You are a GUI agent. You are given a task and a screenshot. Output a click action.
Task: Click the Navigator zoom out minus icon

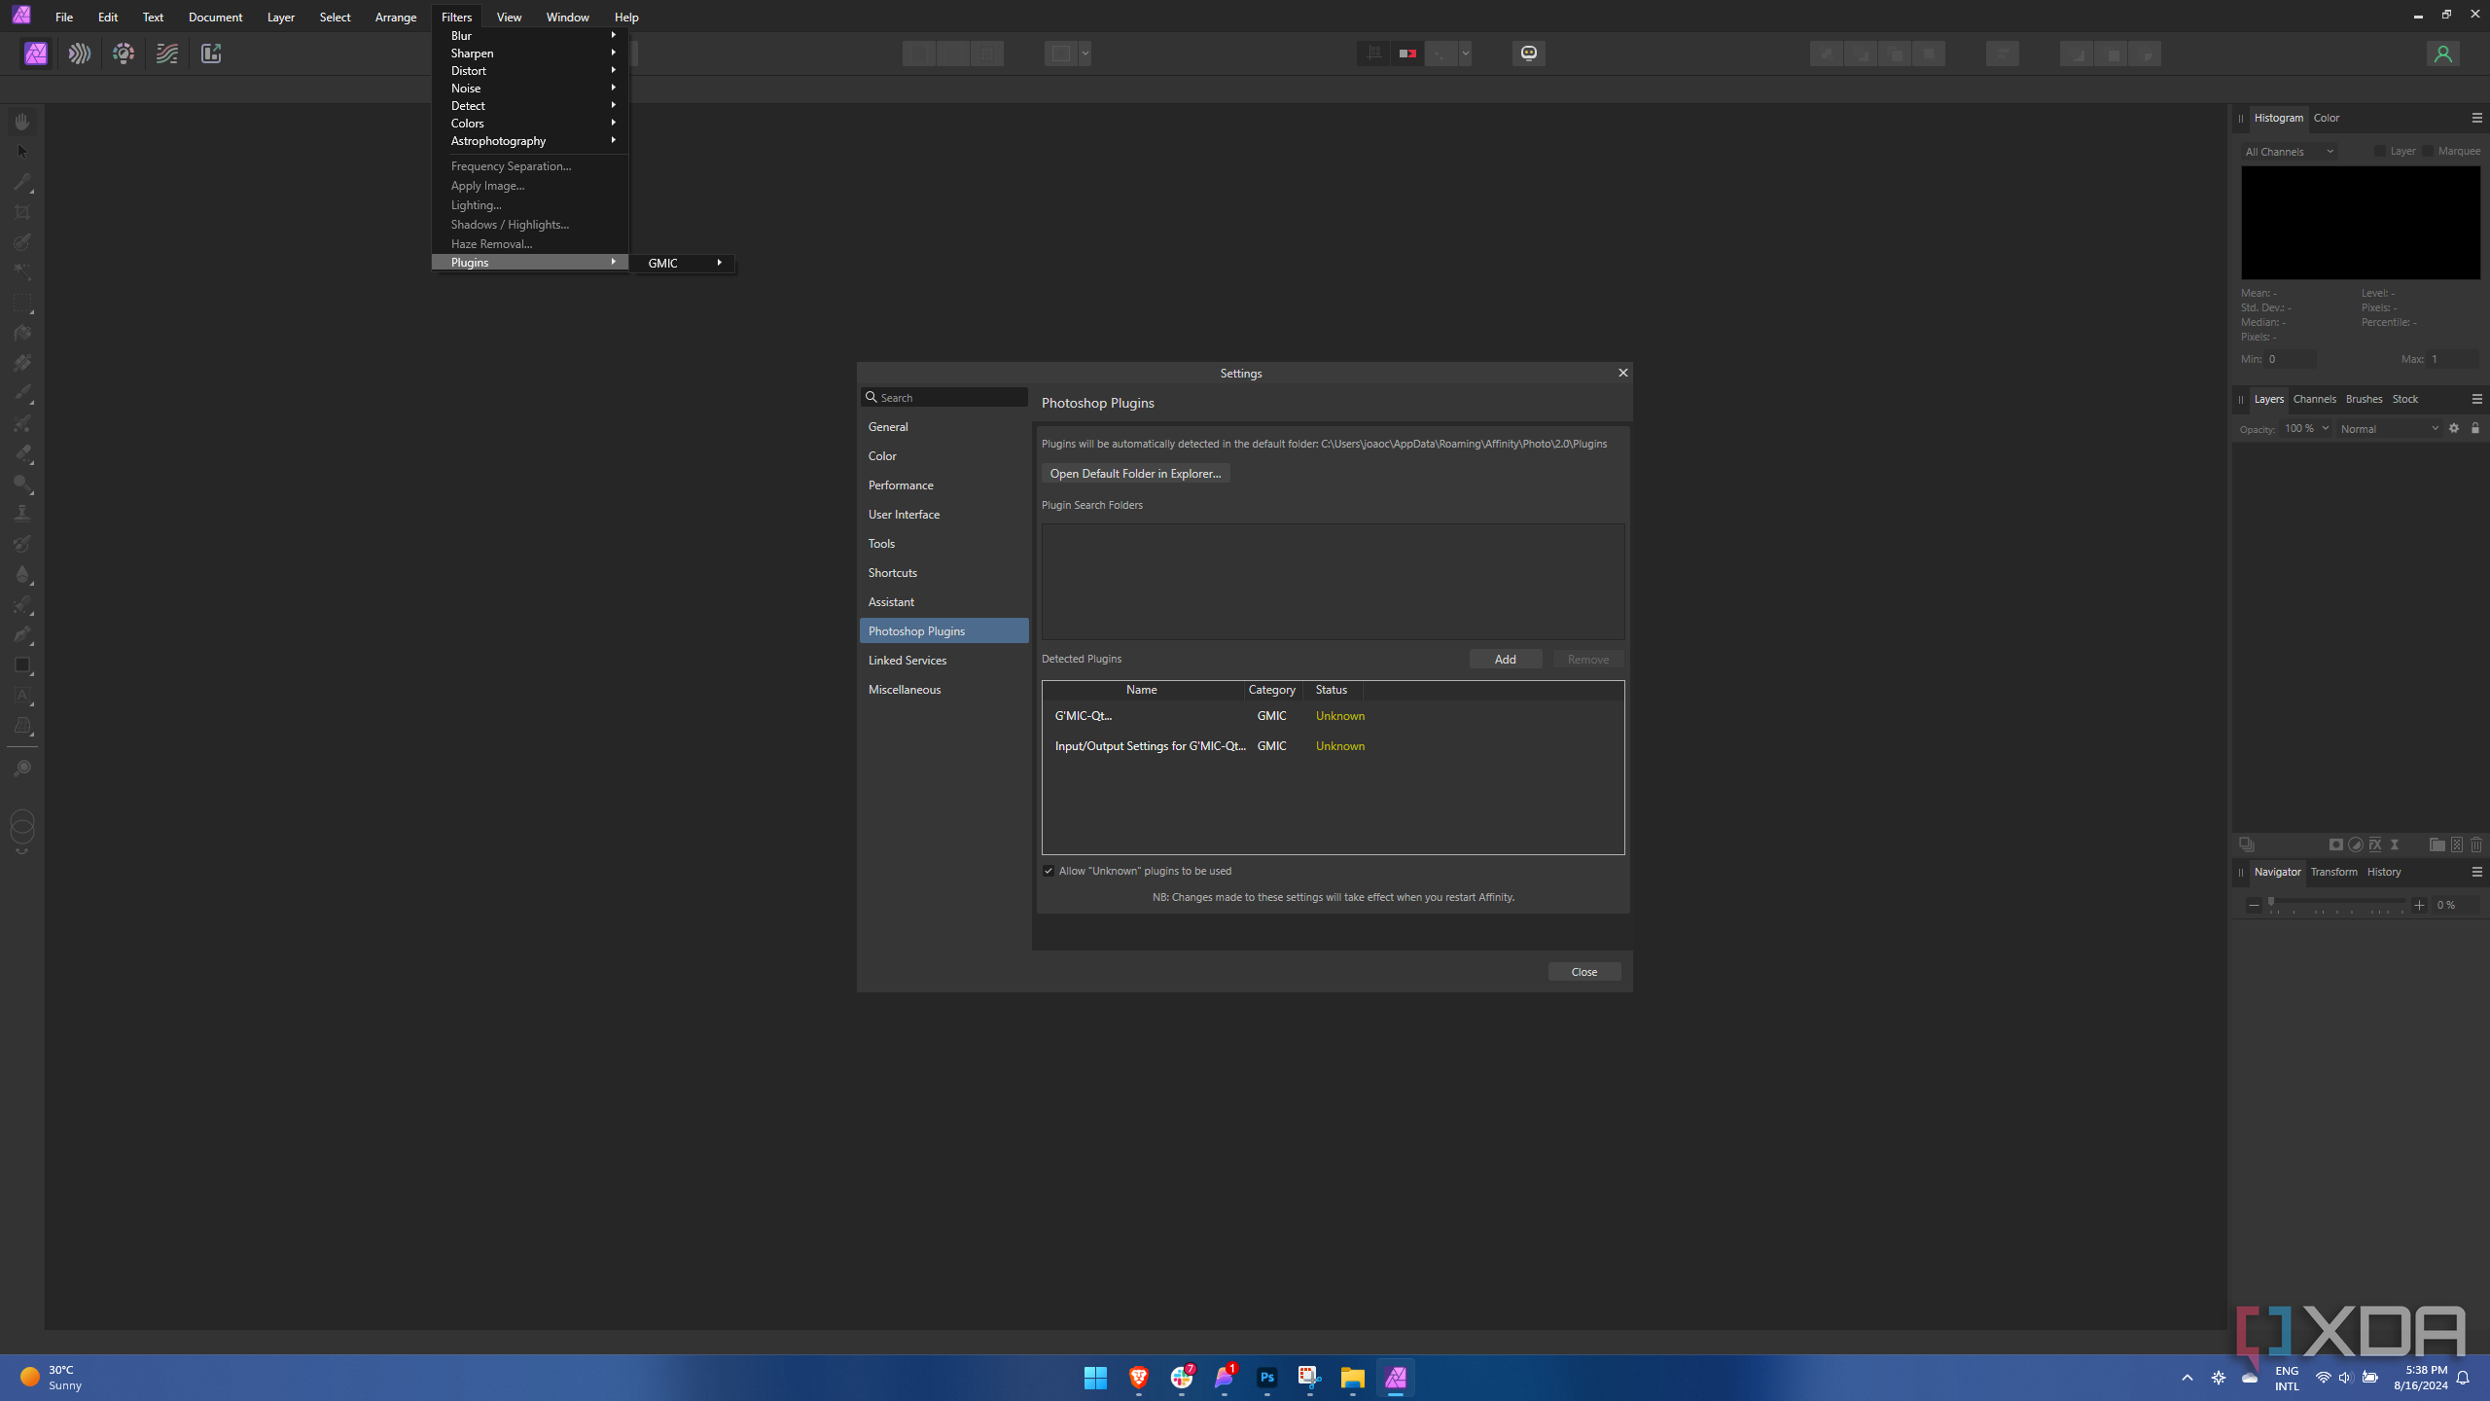click(2254, 905)
